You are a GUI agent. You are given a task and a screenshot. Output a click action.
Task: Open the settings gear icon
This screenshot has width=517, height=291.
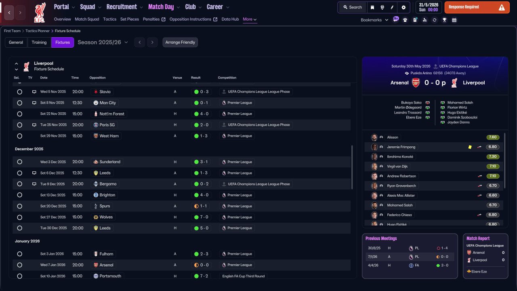click(x=404, y=7)
